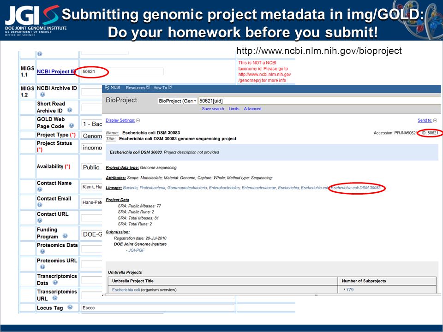Image resolution: width=443 pixels, height=332 pixels.
Task: Click help icon next to Locus Tag
Action: point(70,307)
